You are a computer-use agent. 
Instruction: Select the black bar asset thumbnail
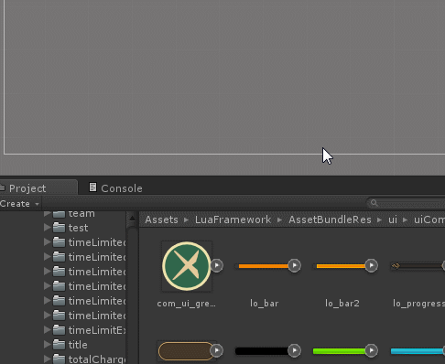(263, 351)
